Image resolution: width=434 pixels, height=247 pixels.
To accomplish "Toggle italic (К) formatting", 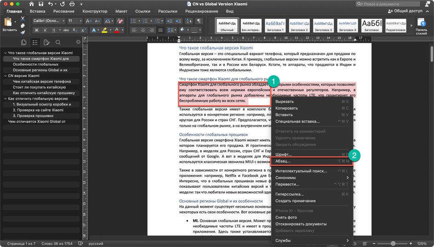I will click(x=45, y=30).
